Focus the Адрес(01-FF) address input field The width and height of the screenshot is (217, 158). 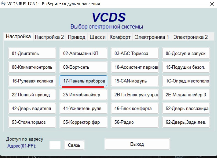point(55,145)
